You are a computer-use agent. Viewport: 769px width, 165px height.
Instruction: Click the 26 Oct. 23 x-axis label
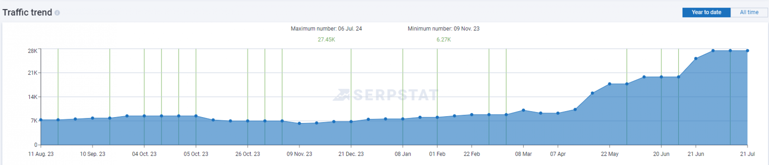[x=248, y=154]
